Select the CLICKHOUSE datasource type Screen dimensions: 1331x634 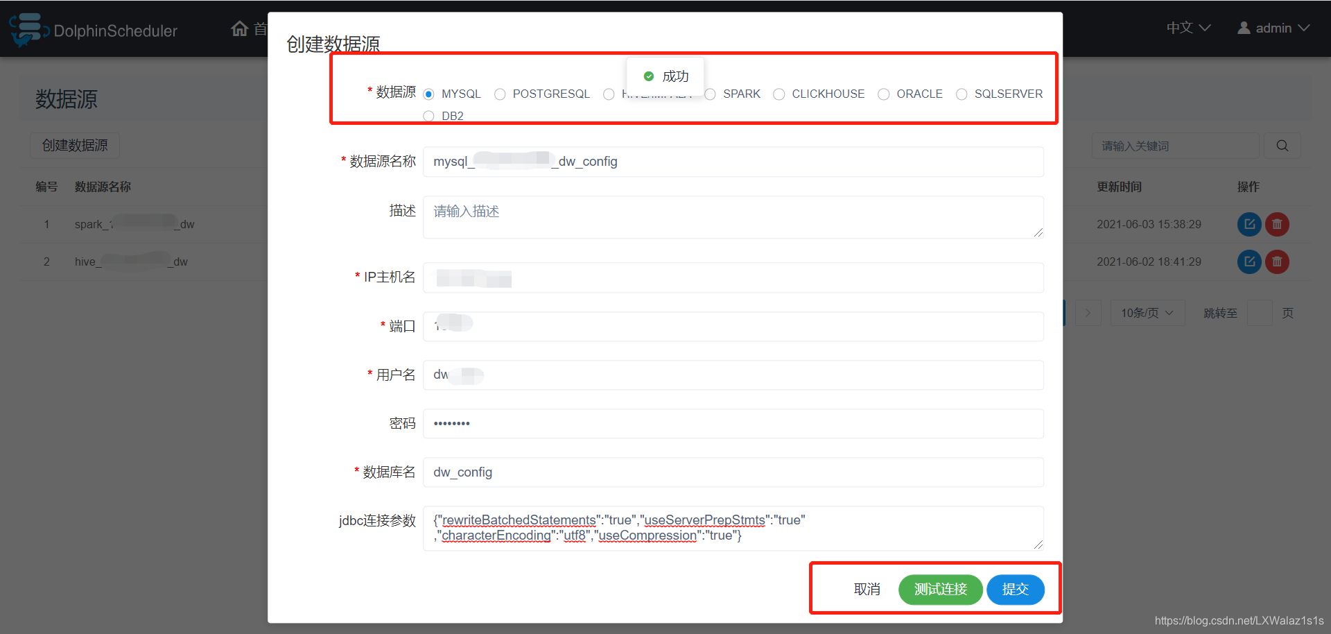(779, 94)
